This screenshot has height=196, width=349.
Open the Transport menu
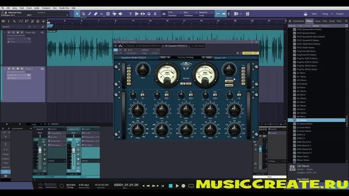point(46,8)
